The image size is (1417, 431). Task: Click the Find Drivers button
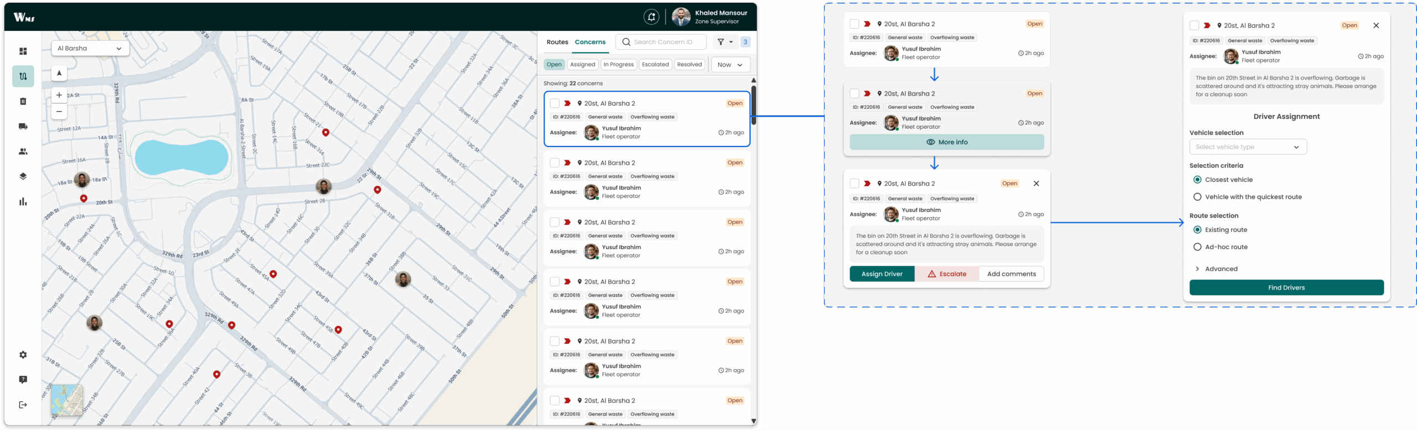(1286, 288)
